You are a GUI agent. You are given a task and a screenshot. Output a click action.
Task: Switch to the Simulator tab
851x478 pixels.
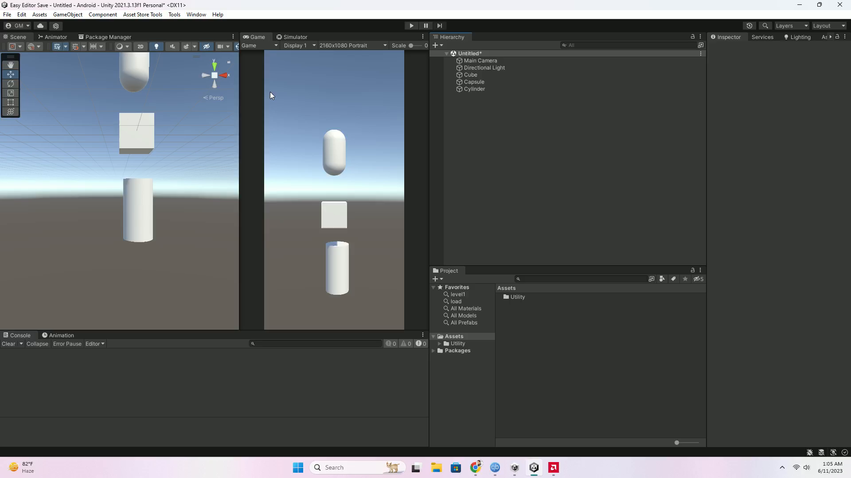click(292, 37)
